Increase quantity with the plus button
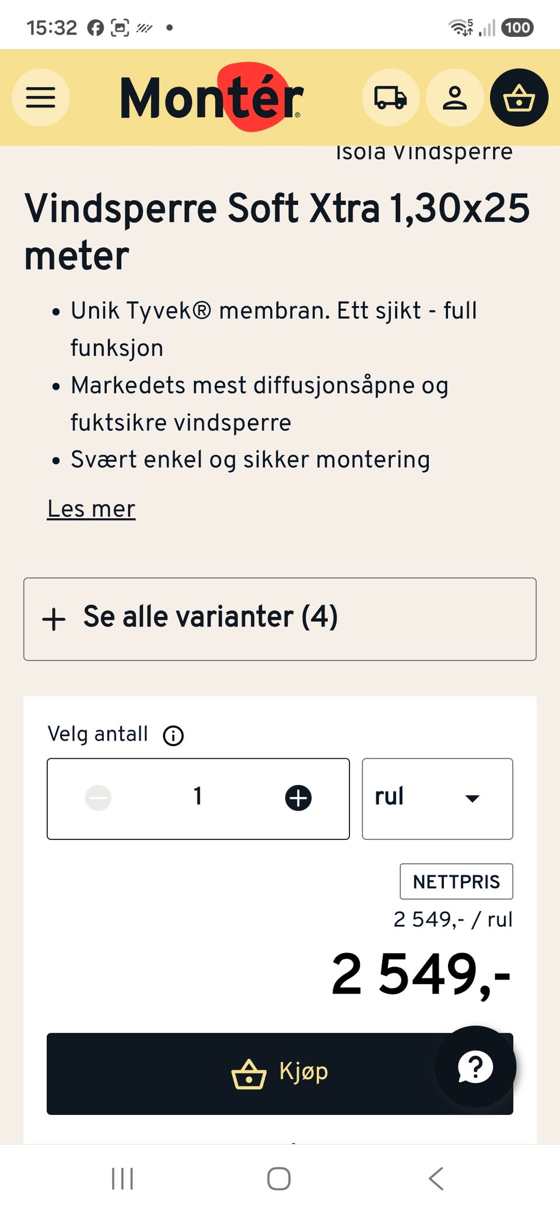This screenshot has width=560, height=1214. click(x=298, y=798)
